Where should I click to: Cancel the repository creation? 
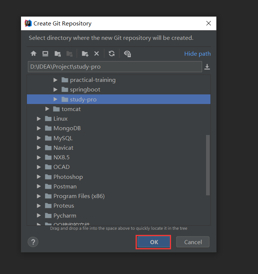click(193, 242)
